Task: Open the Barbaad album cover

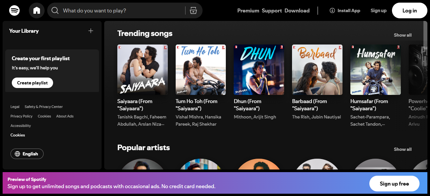Action: 317,70
